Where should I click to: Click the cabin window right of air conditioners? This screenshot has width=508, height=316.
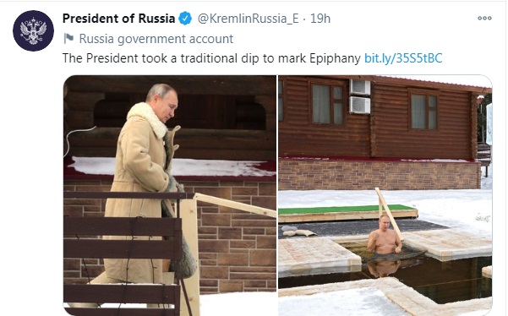(x=424, y=111)
